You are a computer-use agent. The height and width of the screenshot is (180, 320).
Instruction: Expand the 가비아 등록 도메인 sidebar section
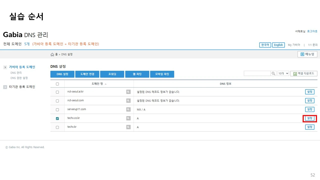pos(5,67)
